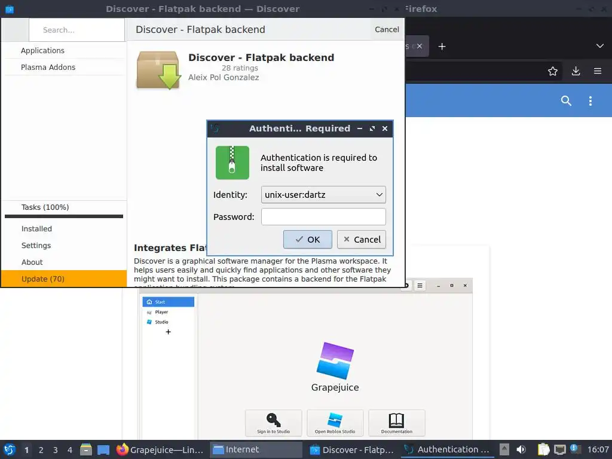Minimize the Authentication Required dialog

360,128
